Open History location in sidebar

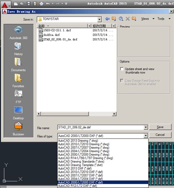18,49
